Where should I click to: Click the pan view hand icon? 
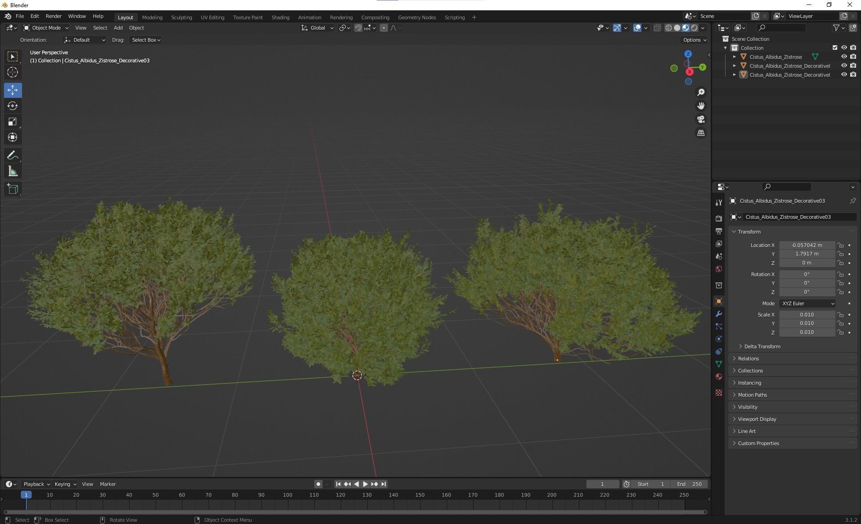click(x=700, y=106)
